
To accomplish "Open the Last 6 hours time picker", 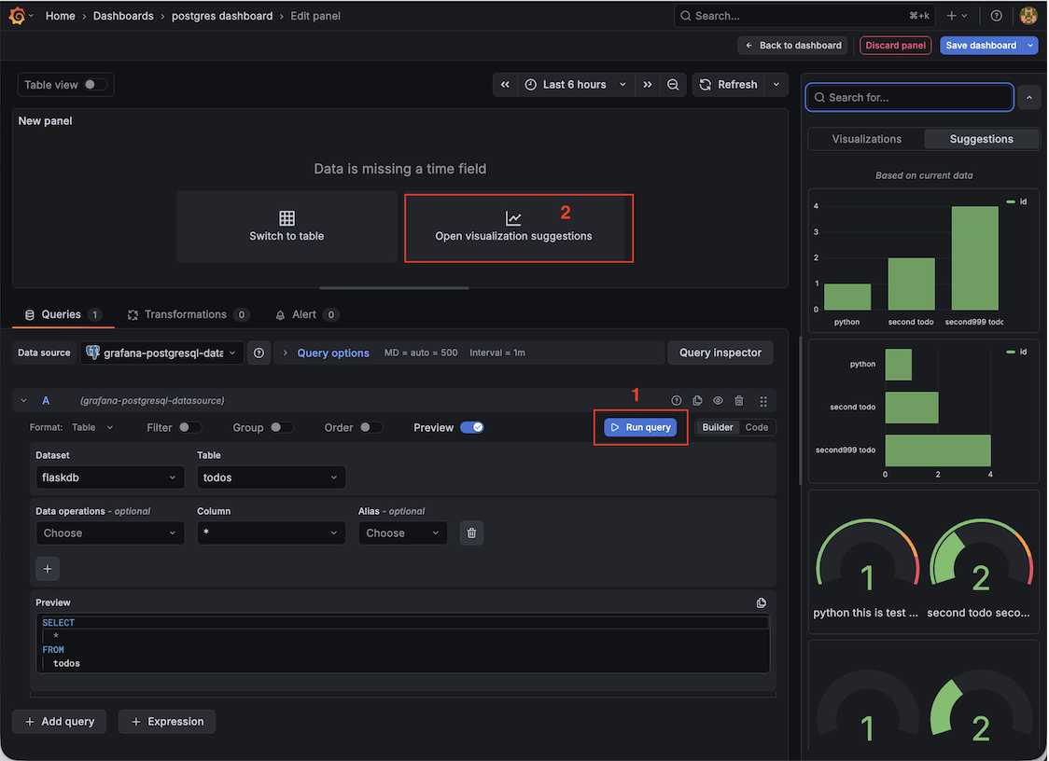I will [x=575, y=84].
